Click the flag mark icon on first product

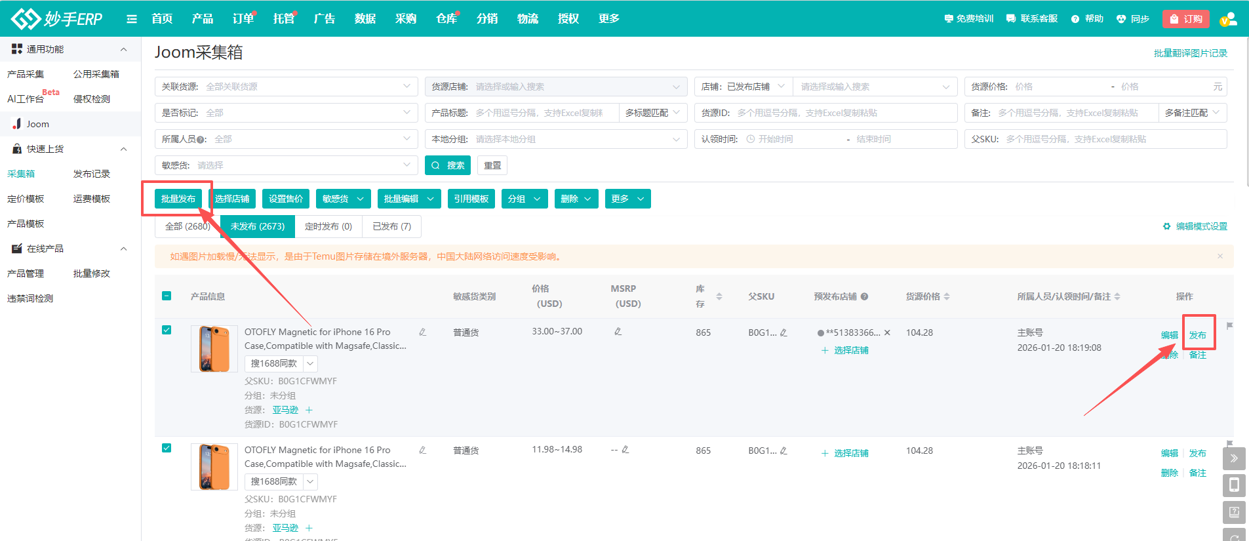(1229, 326)
